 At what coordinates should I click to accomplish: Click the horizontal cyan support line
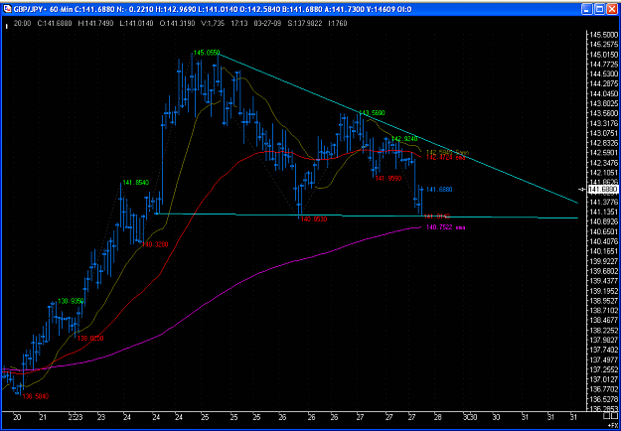click(x=367, y=216)
